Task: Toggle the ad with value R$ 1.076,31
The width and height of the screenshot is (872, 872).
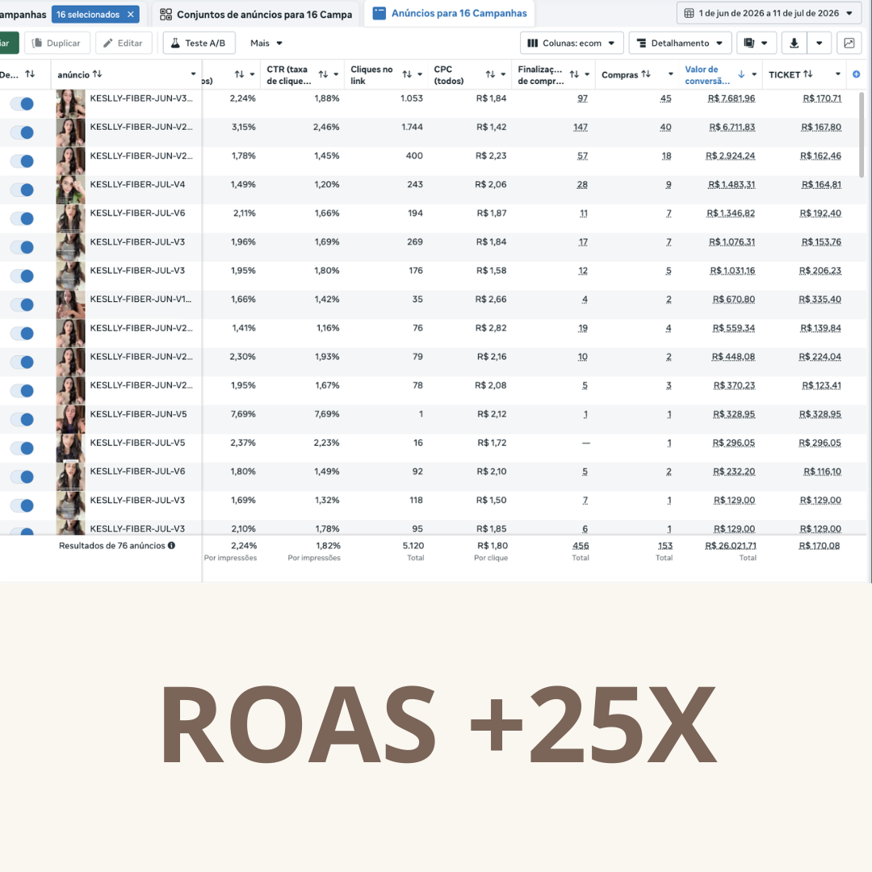Action: point(23,248)
